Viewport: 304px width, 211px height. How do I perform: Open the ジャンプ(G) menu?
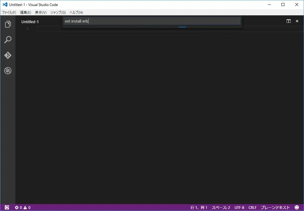(58, 12)
